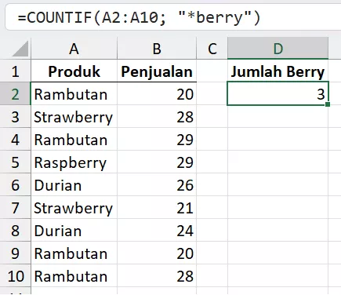This screenshot has height=295, width=341.
Task: Select column A header
Action: point(74,49)
